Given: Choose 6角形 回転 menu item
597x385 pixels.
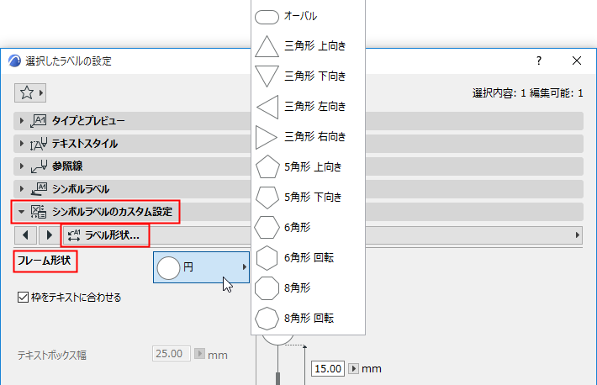Looking at the screenshot, I should (309, 257).
